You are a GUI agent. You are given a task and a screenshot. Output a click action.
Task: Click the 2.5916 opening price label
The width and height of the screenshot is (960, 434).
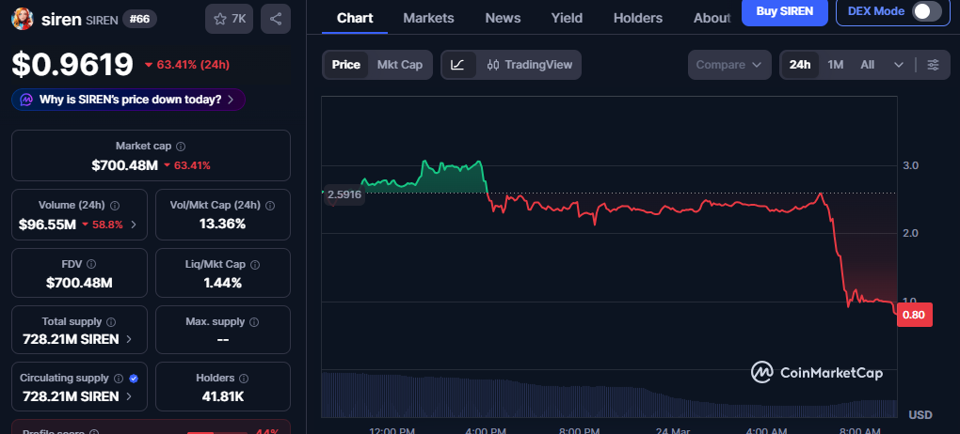344,195
